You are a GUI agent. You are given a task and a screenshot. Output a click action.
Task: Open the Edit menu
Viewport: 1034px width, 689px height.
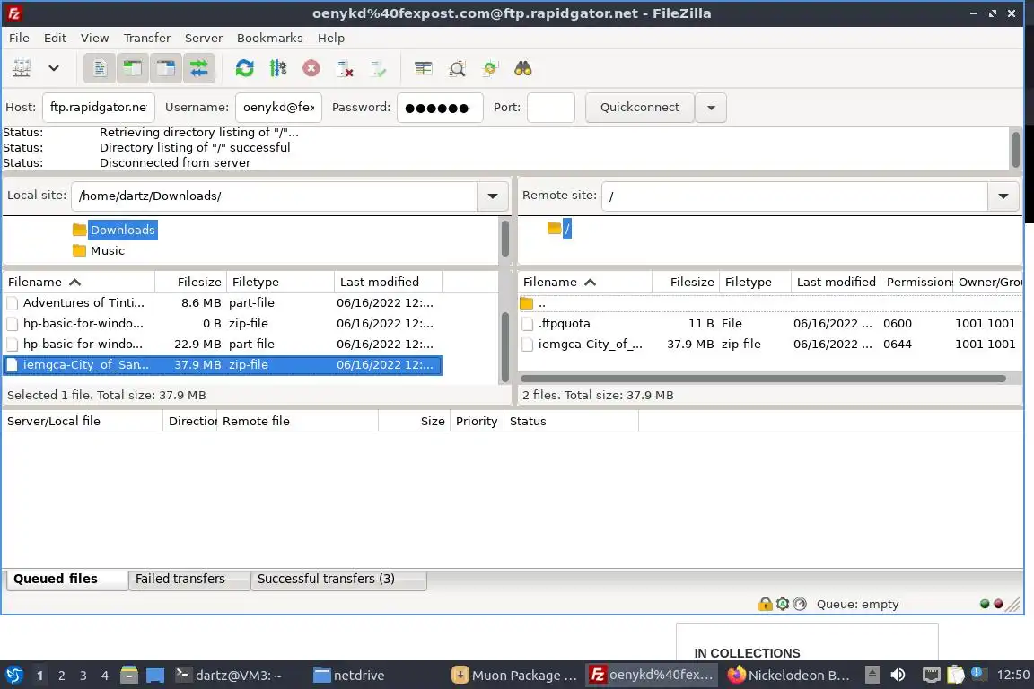coord(55,38)
